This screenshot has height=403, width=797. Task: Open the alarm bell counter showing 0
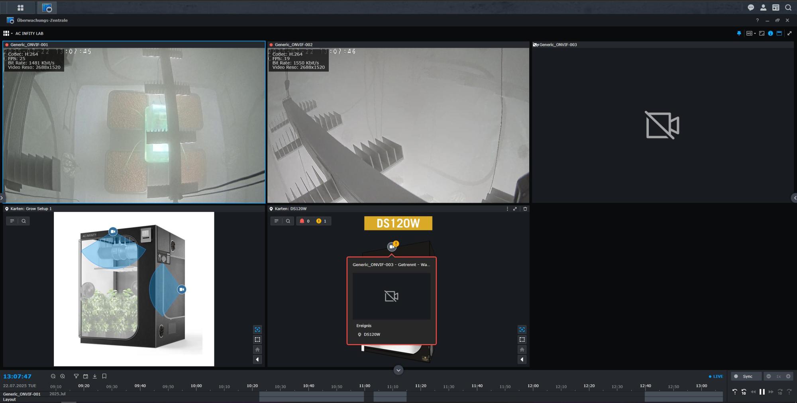point(304,221)
